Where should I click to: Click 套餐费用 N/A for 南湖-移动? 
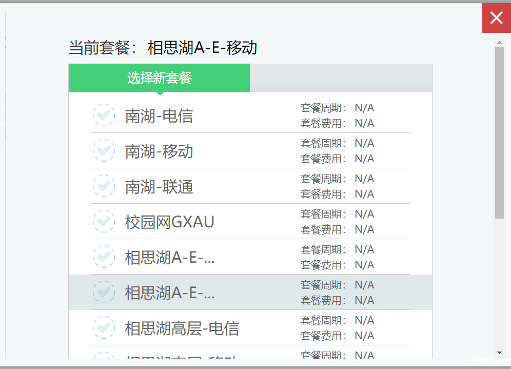(337, 159)
